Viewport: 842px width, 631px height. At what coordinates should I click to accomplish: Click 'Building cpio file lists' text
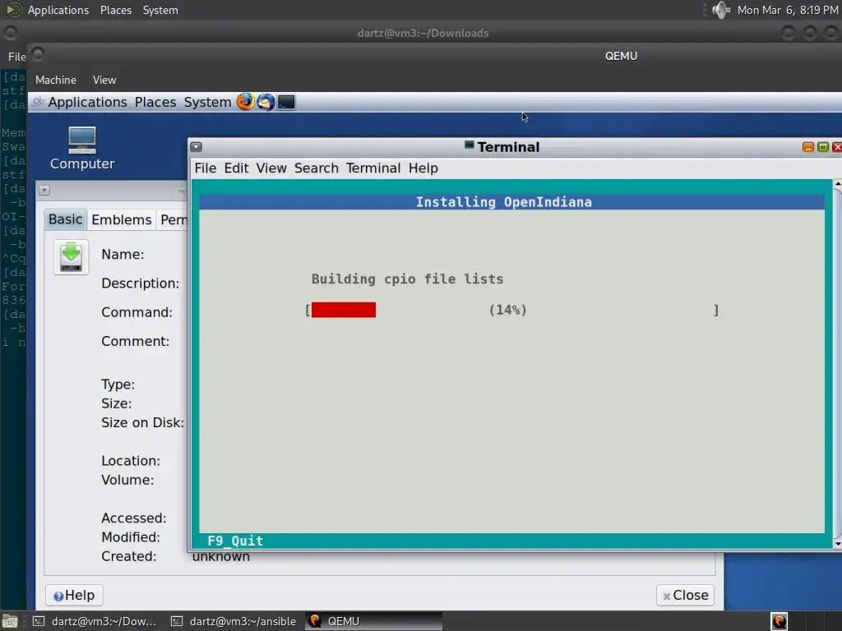coord(407,279)
